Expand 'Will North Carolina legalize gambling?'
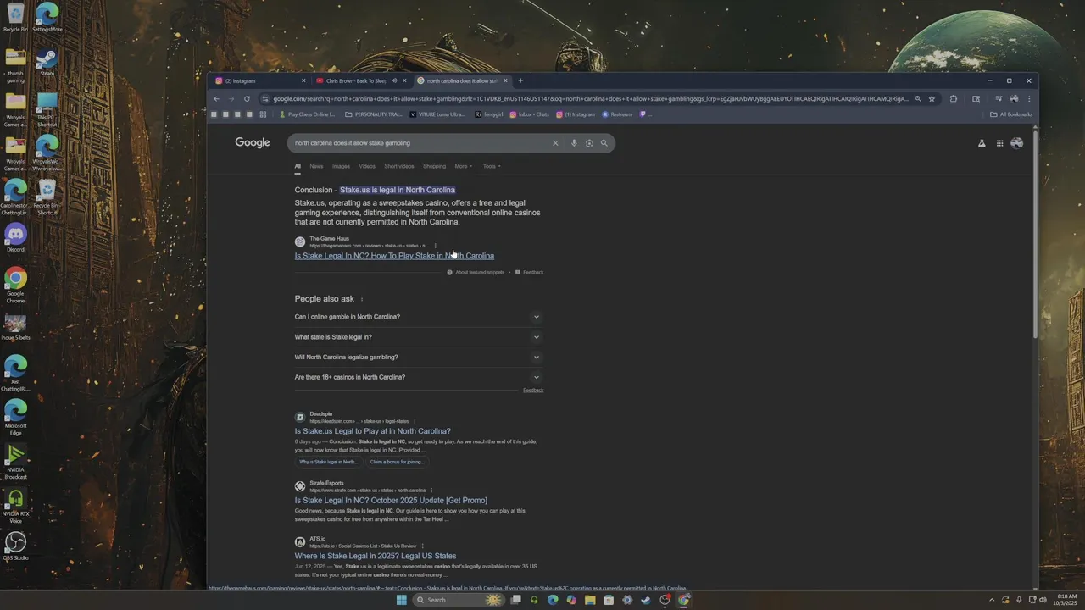 [419, 358]
